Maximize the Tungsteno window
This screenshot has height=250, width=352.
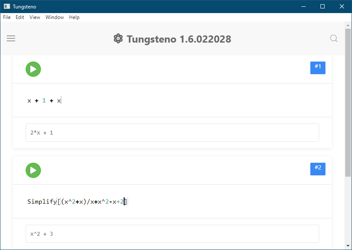point(323,6)
